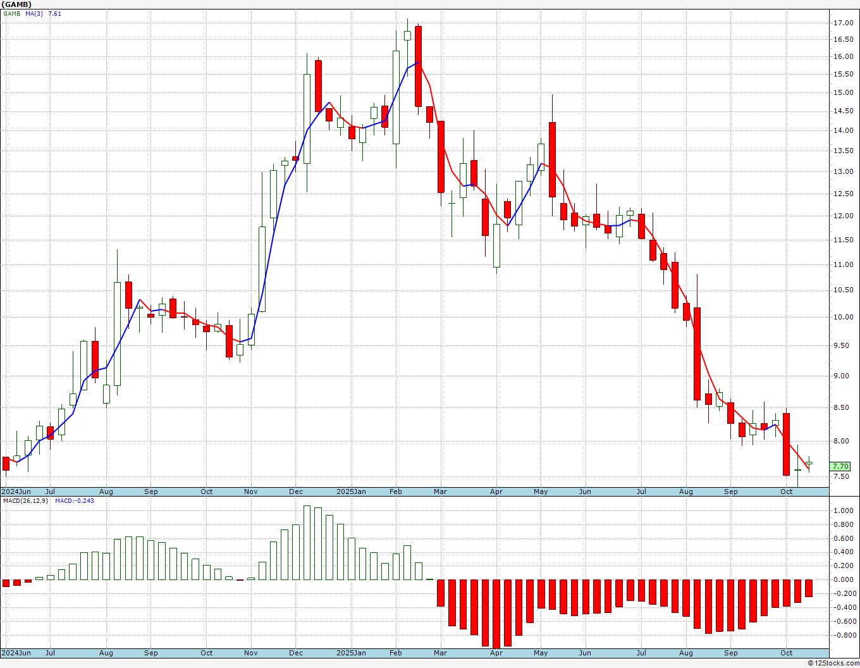Select May on the price chart date axis

pos(541,492)
